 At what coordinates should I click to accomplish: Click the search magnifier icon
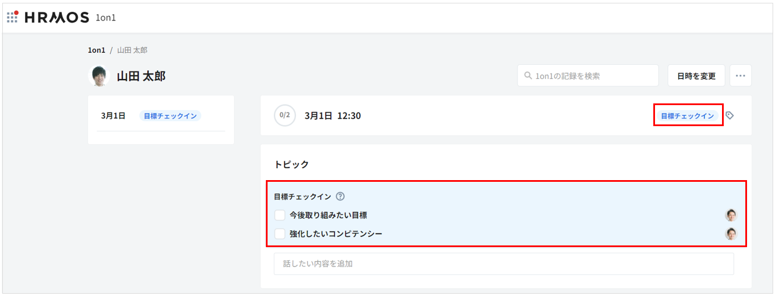tap(528, 76)
